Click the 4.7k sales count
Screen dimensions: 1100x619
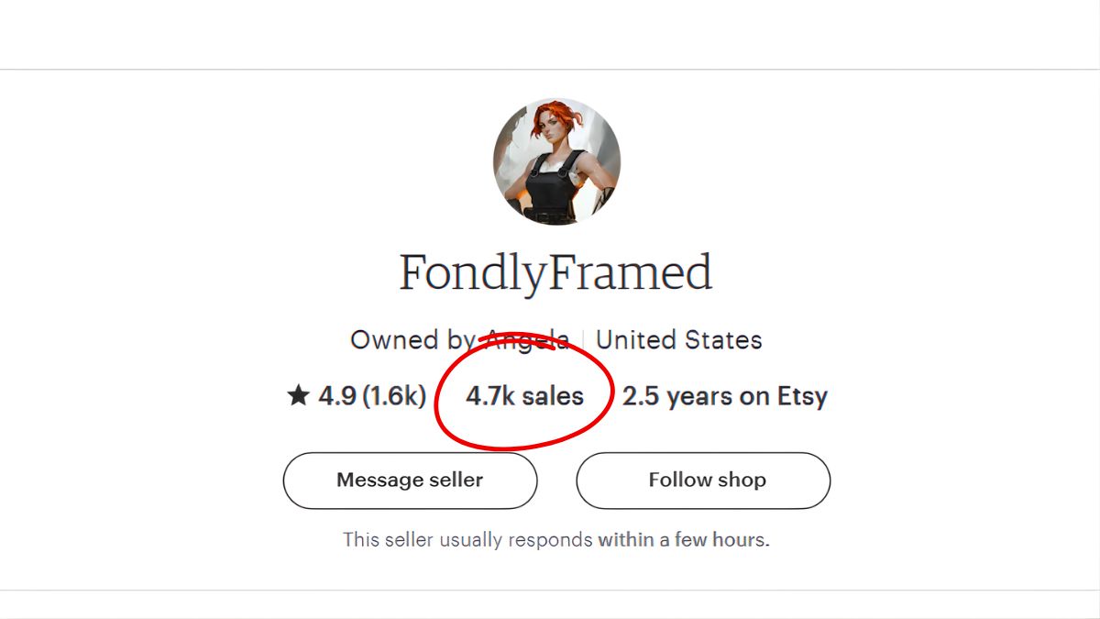(524, 396)
